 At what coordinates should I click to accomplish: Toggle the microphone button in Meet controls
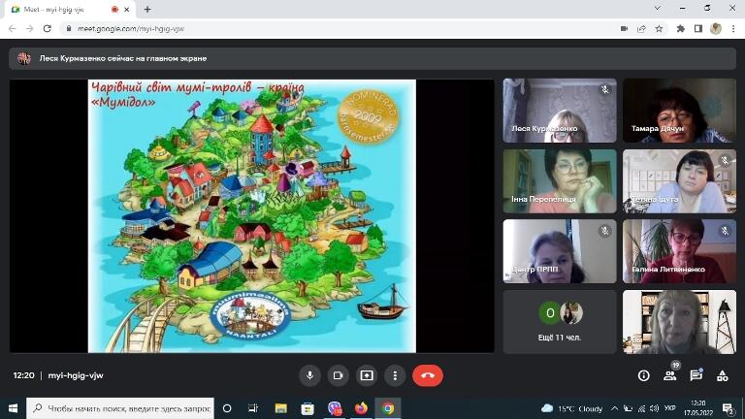[309, 375]
